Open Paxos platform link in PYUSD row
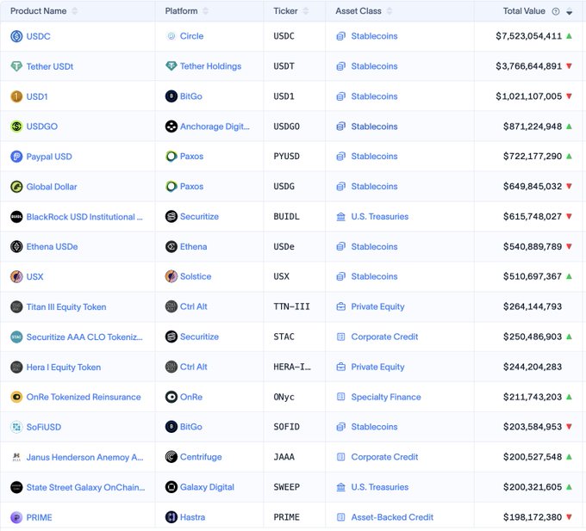 191,157
